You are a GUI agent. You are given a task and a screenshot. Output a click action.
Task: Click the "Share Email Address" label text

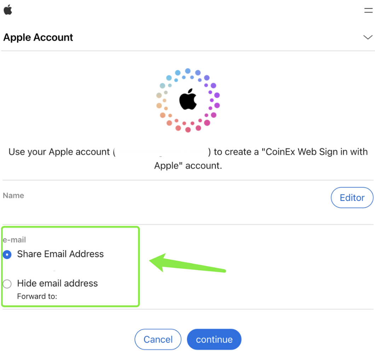pos(60,254)
